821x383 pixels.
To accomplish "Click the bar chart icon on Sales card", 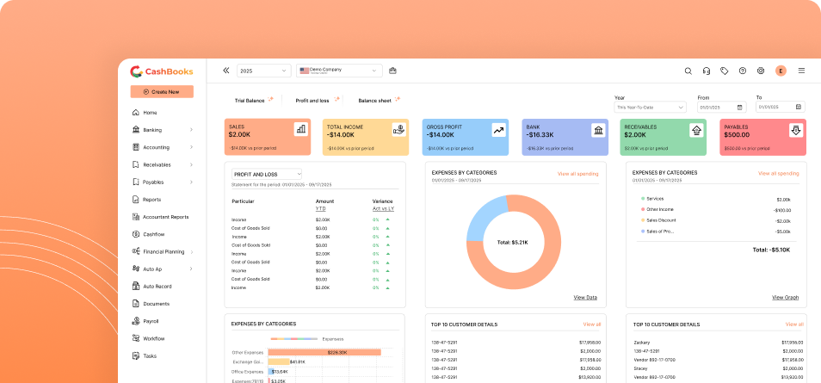I will (x=301, y=129).
